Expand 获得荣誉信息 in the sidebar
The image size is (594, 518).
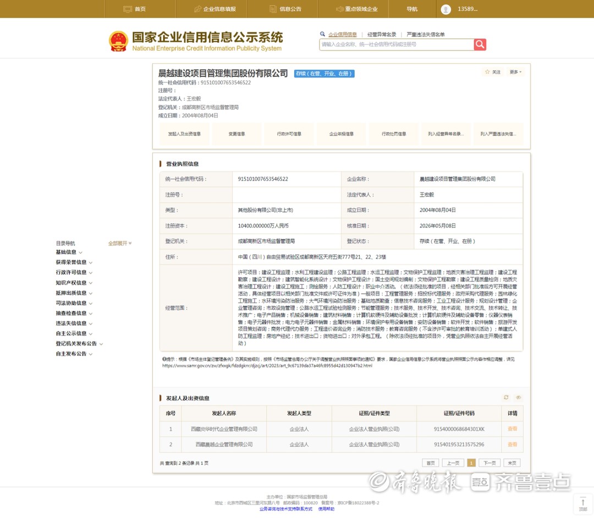coord(74,262)
